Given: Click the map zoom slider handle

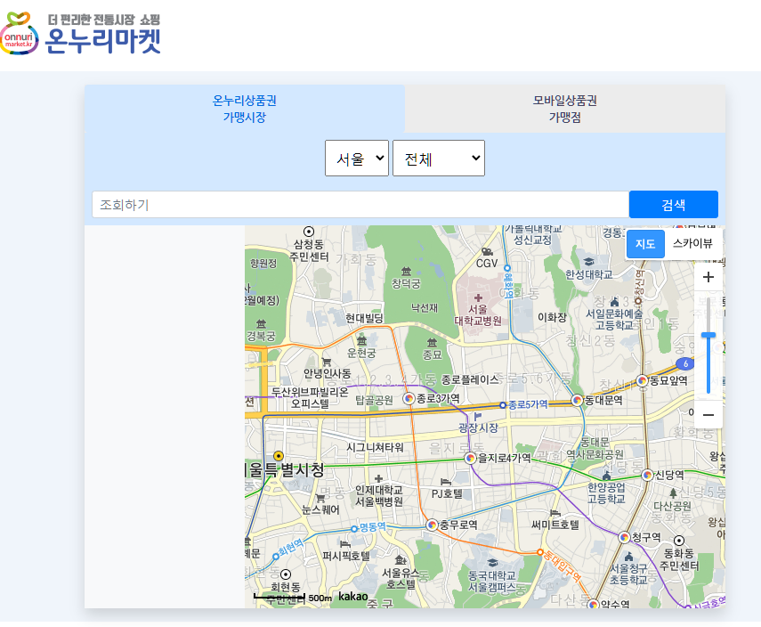Looking at the screenshot, I should point(708,335).
